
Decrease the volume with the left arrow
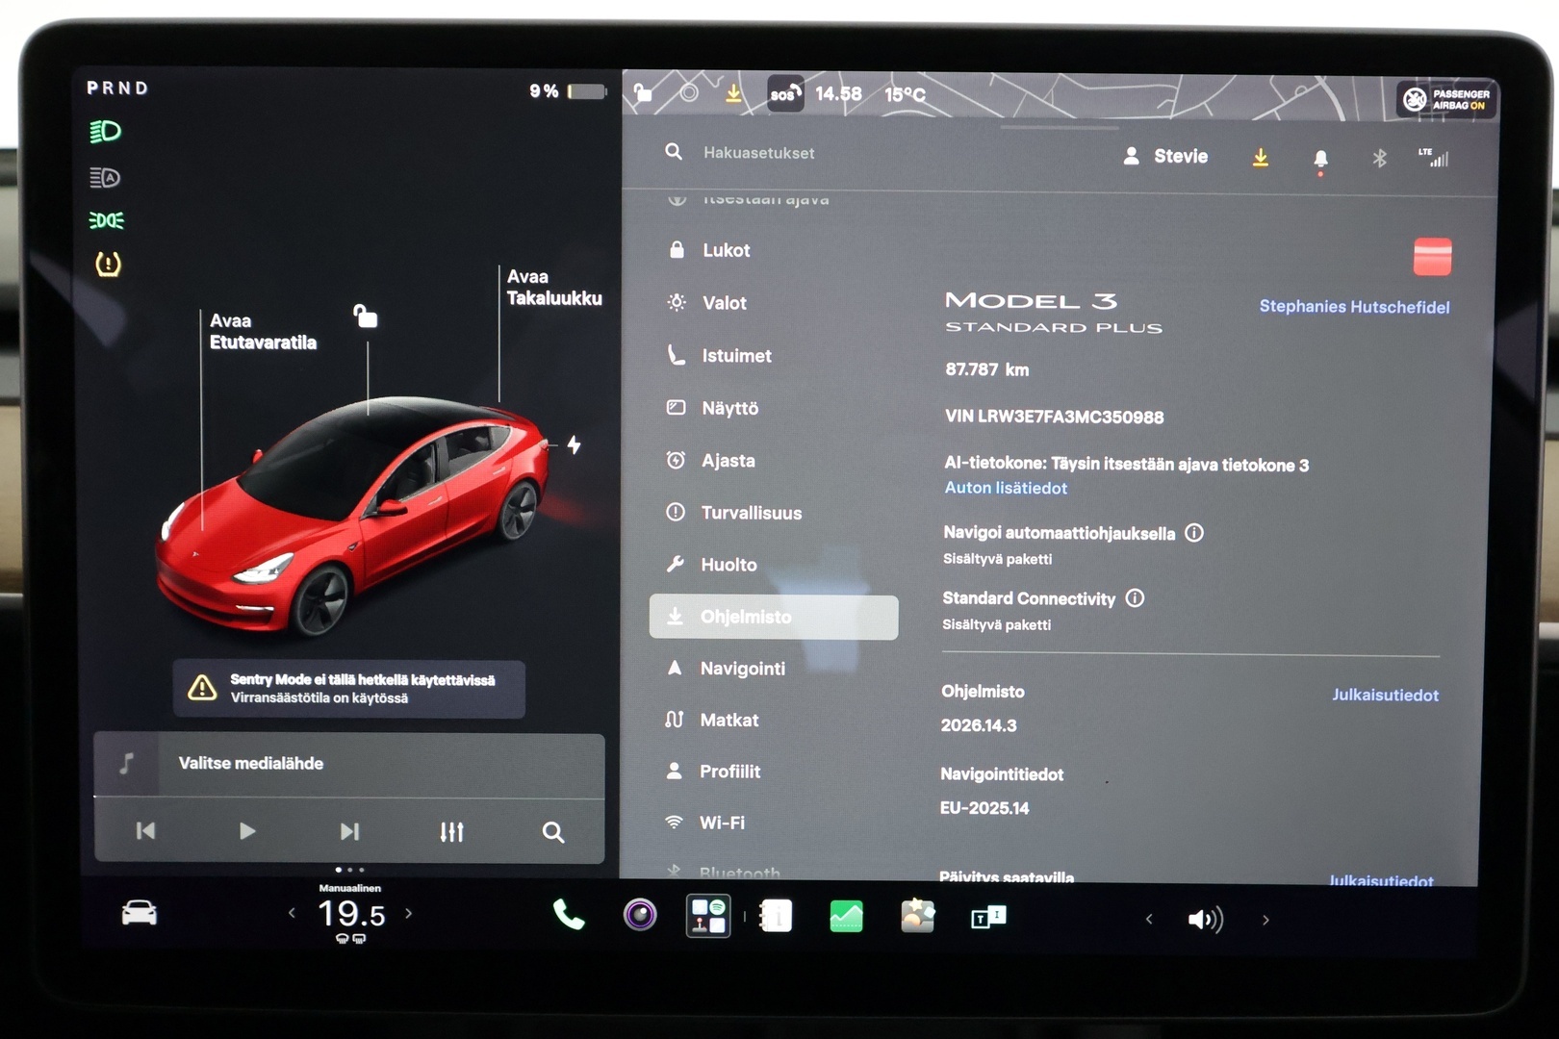(1149, 920)
